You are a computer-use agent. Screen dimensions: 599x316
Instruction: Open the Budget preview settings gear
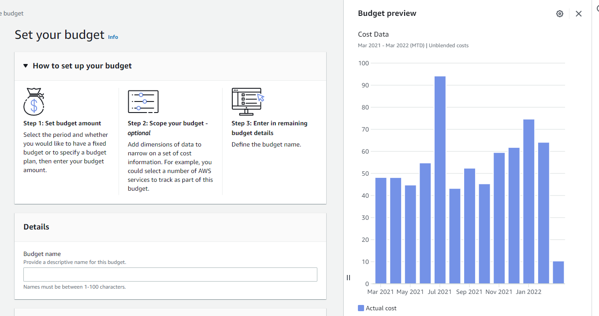559,14
